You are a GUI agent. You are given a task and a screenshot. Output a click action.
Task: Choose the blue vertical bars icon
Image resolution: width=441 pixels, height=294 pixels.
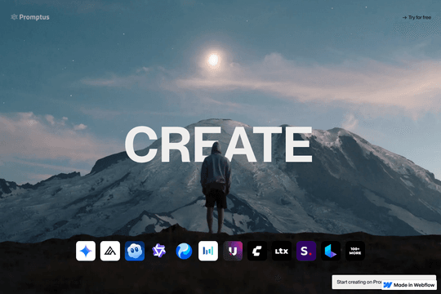(x=208, y=251)
